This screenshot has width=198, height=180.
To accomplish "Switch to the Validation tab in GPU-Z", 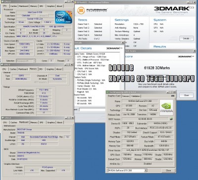I will click(x=136, y=96).
